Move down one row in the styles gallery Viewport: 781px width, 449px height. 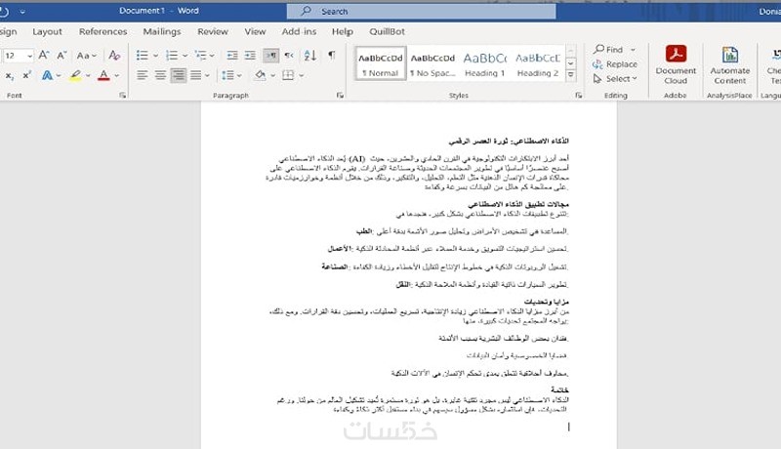571,63
